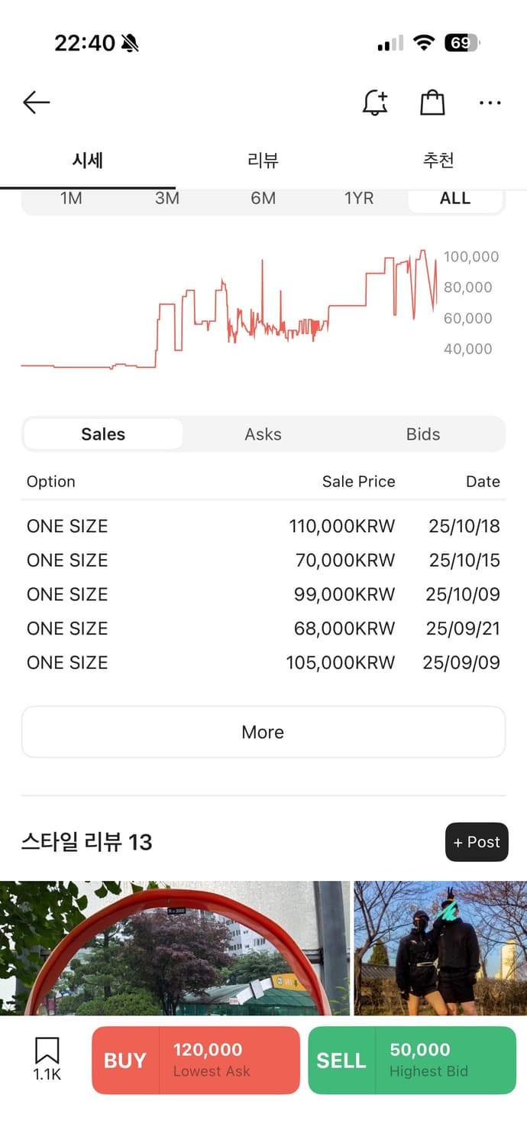Open the three-dot more options menu
The height and width of the screenshot is (1147, 527).
point(490,102)
